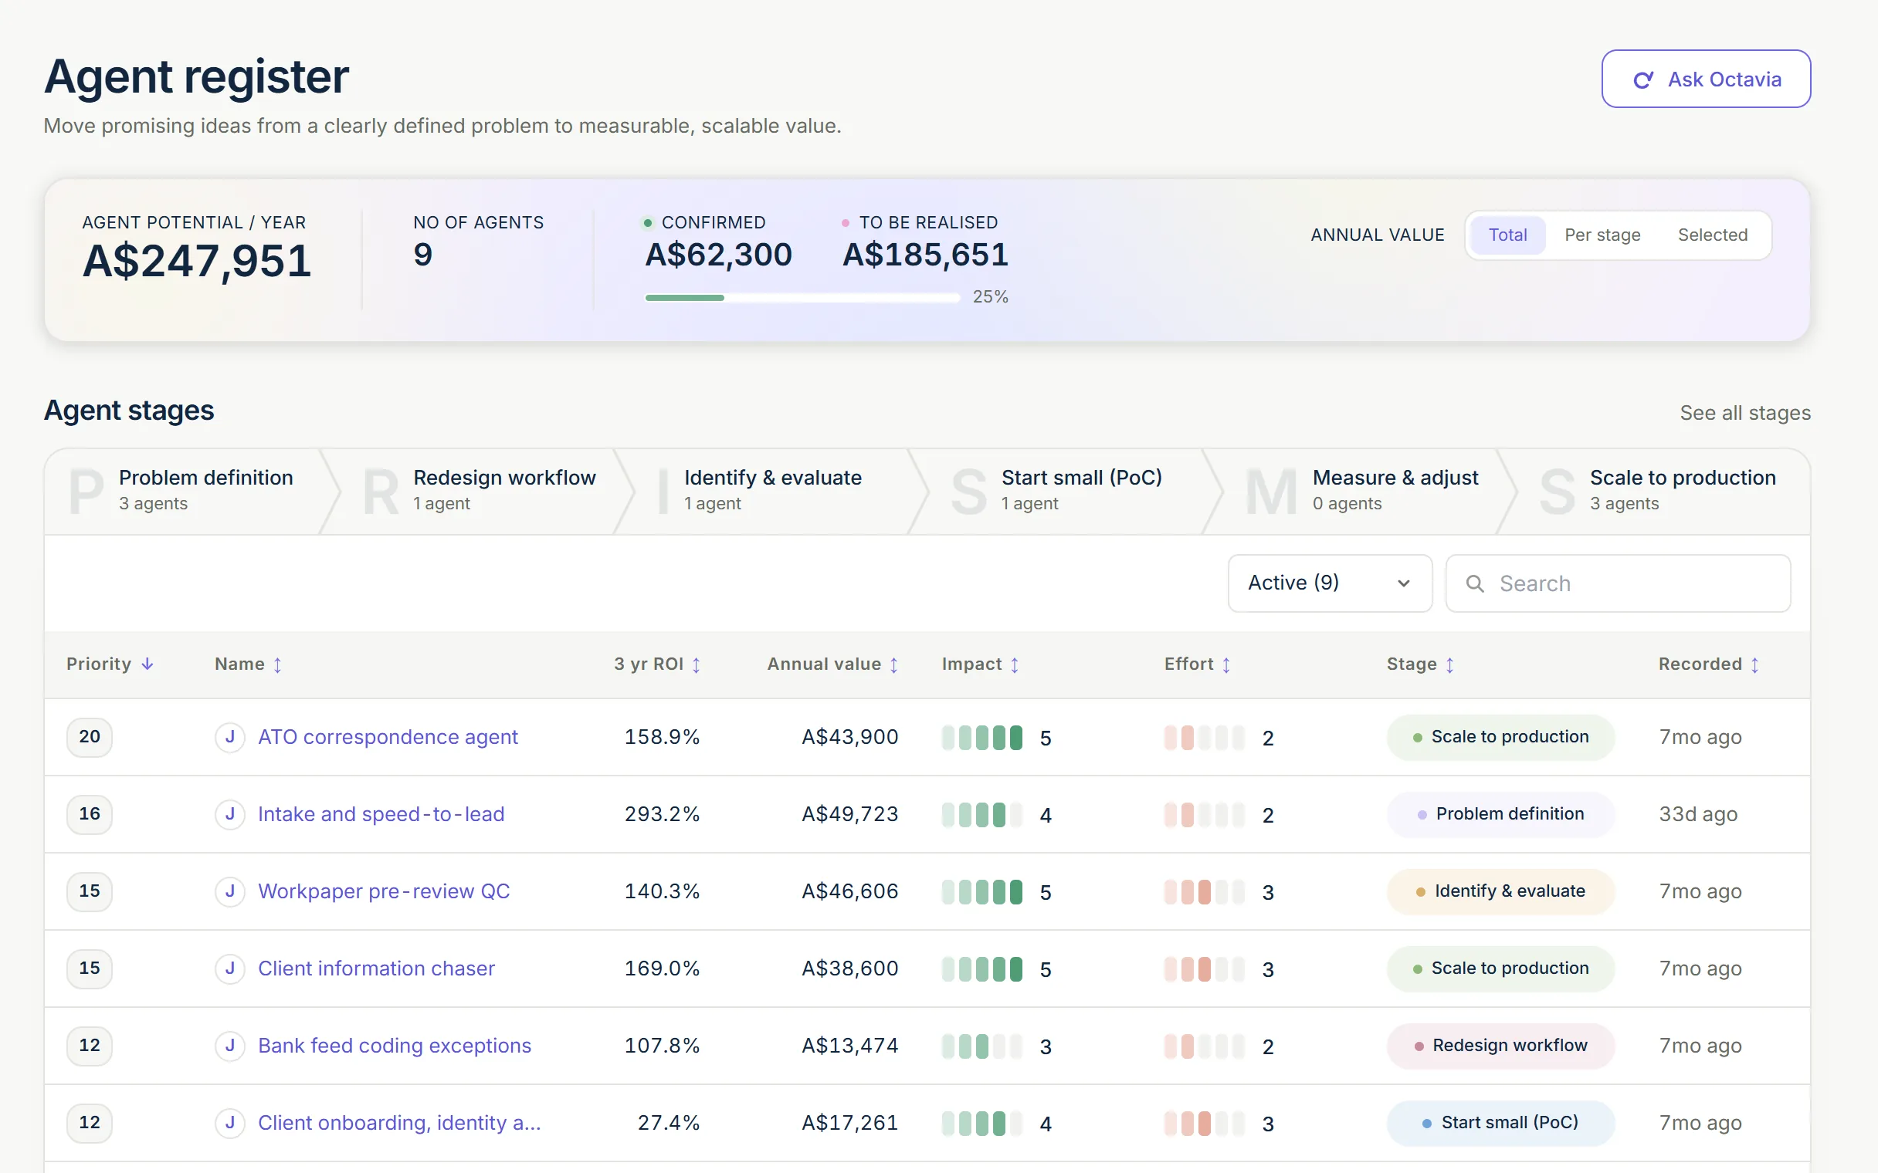Click the magnifier icon in Search
Viewport: 1878px width, 1173px height.
(x=1474, y=583)
